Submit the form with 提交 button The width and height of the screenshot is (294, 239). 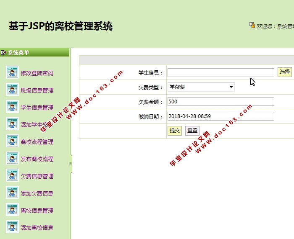tap(175, 131)
